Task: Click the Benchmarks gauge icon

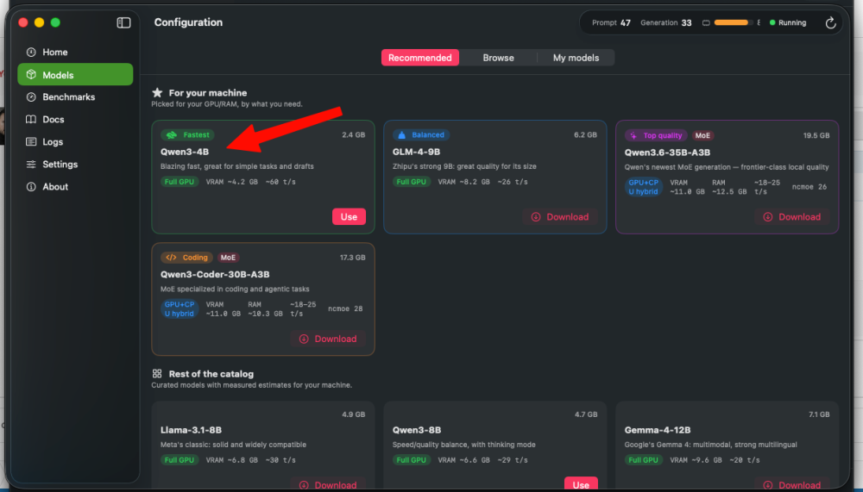Action: click(31, 97)
